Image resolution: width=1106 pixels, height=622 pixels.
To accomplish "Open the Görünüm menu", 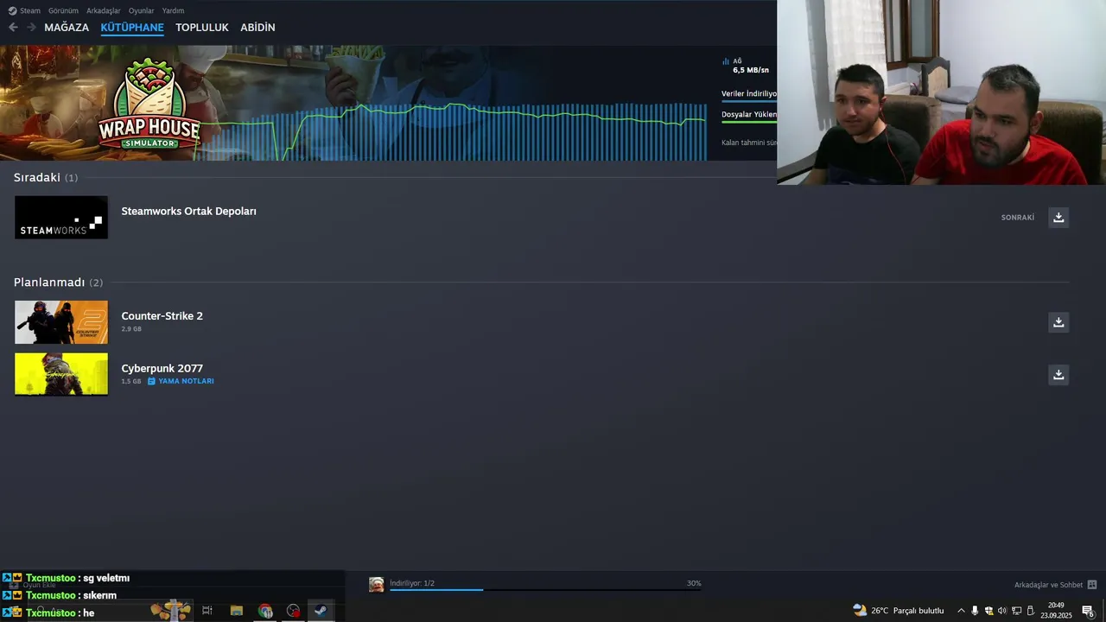I will (x=63, y=10).
